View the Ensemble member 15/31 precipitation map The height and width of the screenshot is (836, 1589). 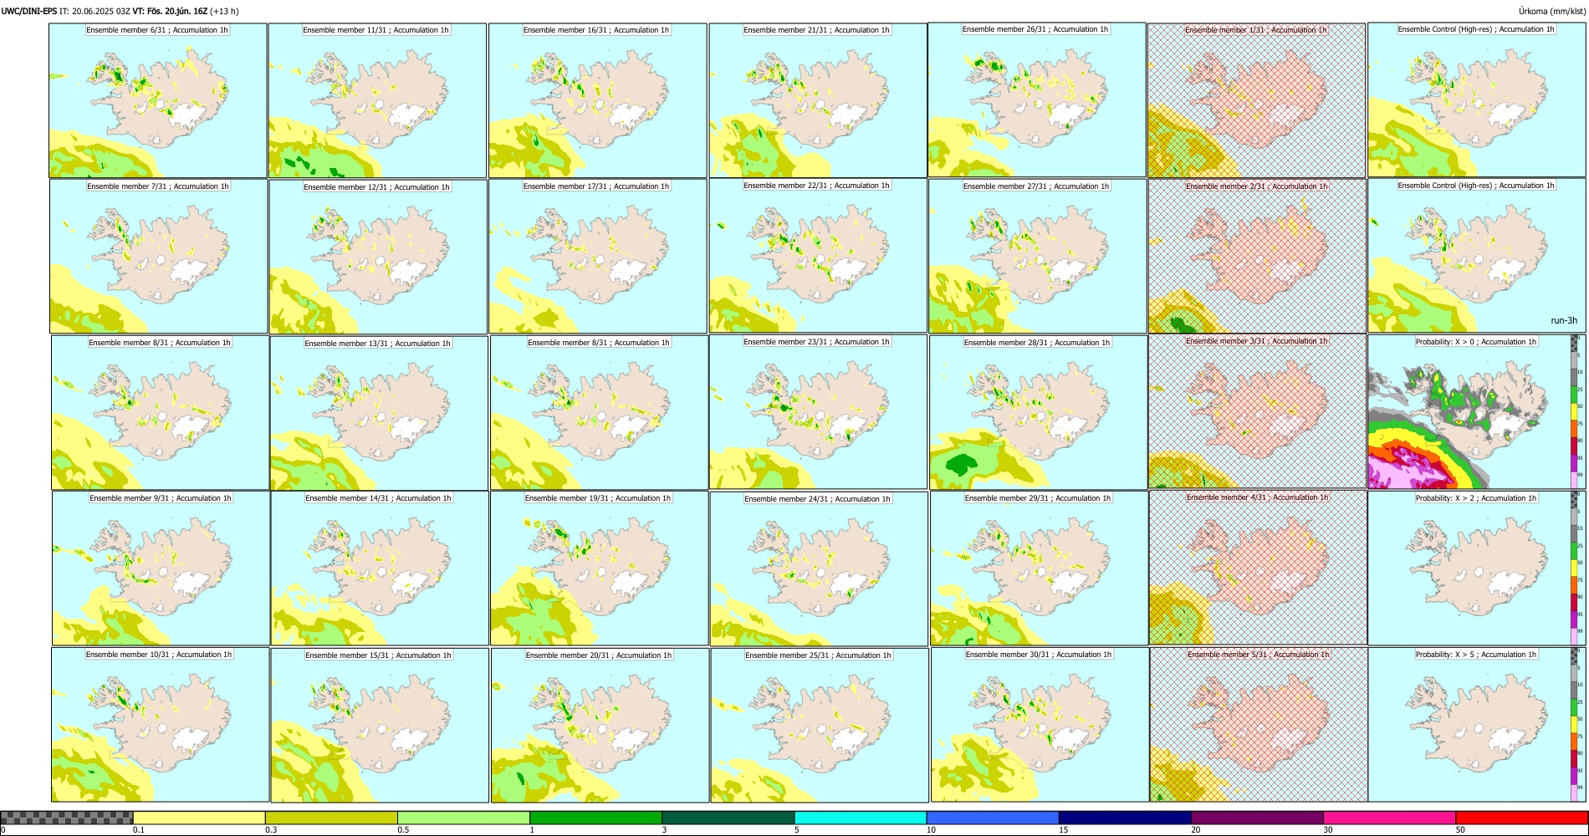point(380,725)
